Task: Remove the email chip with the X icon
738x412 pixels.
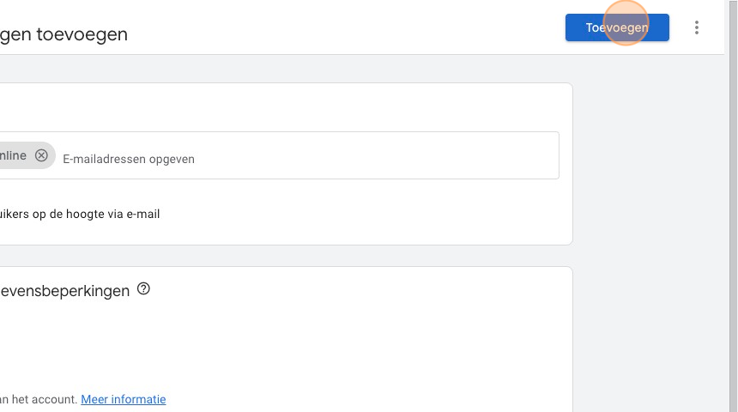Action: tap(41, 155)
